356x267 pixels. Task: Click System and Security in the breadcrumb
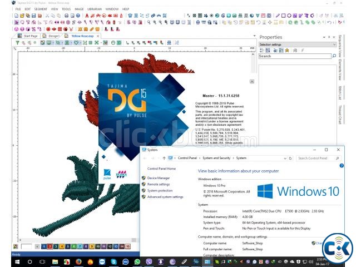point(215,159)
